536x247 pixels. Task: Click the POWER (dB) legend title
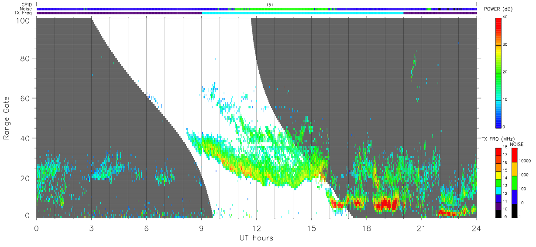click(x=498, y=9)
